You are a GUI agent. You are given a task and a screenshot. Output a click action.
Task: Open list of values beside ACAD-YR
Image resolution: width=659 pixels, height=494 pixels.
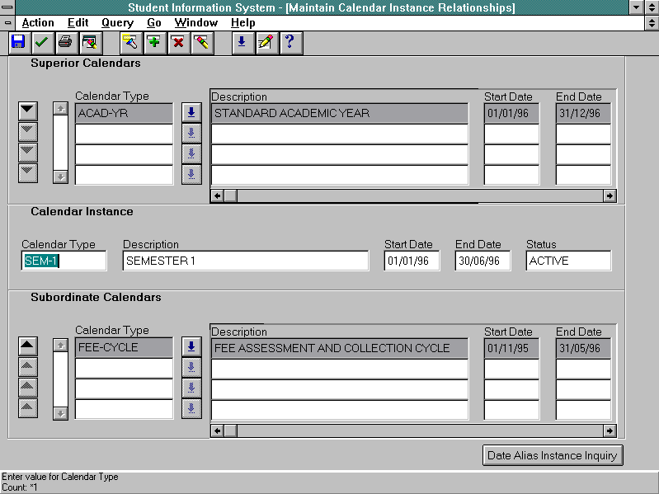pyautogui.click(x=191, y=113)
